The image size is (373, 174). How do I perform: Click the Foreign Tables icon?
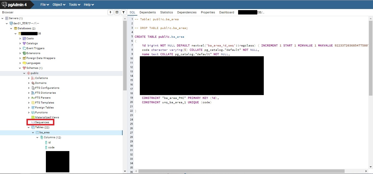tap(33, 108)
